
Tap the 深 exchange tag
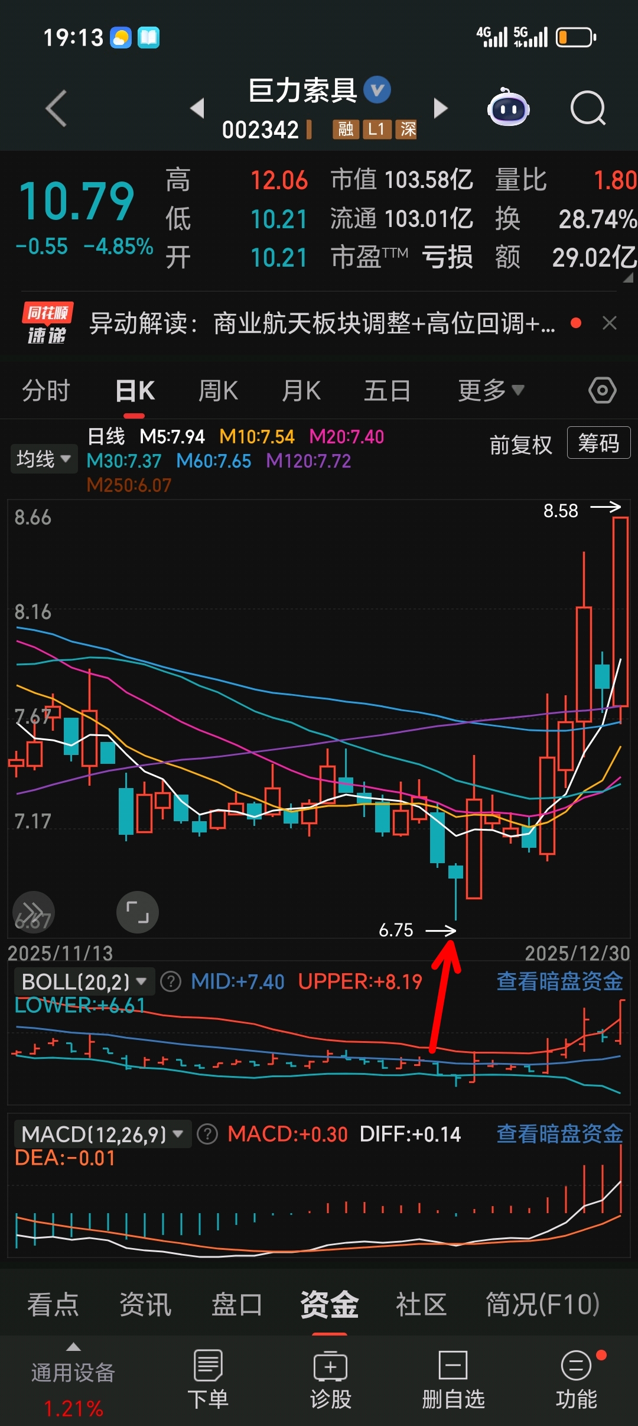[406, 129]
